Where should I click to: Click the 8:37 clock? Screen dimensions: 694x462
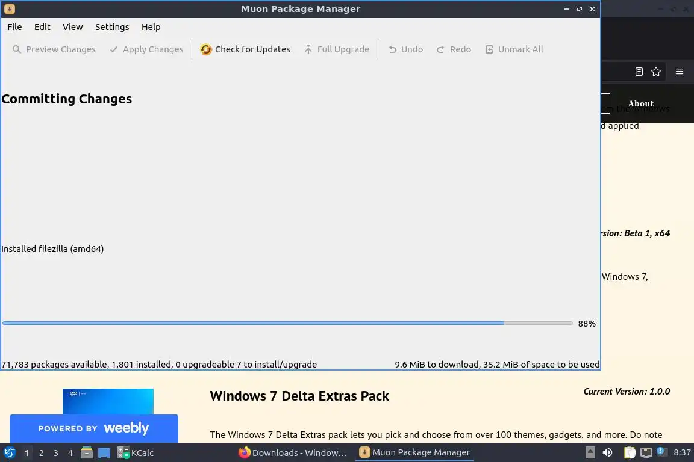click(682, 452)
